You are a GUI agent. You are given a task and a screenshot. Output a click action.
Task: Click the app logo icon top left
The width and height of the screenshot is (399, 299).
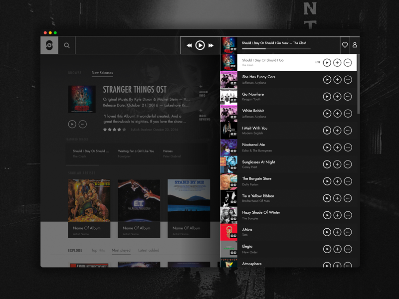click(x=49, y=45)
